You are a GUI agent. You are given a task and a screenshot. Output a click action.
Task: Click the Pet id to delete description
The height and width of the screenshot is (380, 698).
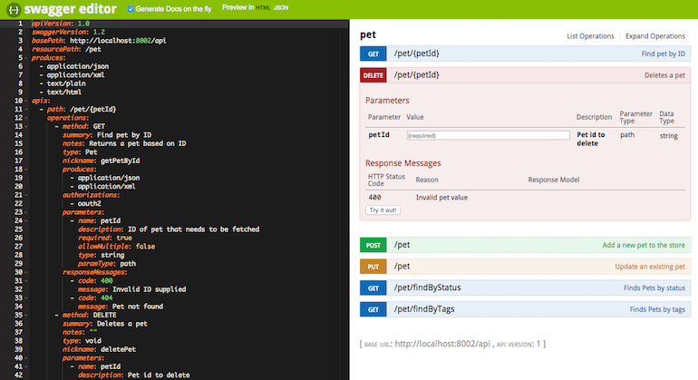pos(591,139)
